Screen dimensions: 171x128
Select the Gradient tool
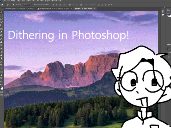tap(1, 52)
